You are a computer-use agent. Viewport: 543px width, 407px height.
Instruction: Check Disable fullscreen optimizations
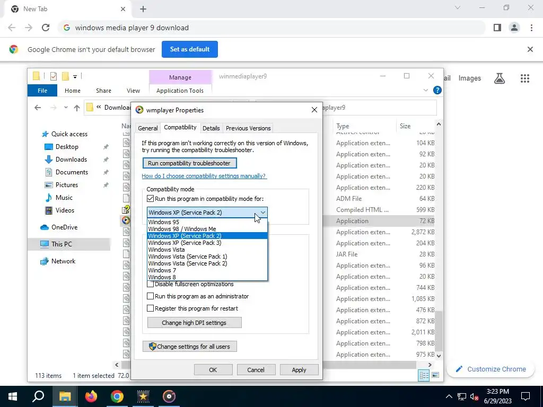(x=150, y=284)
